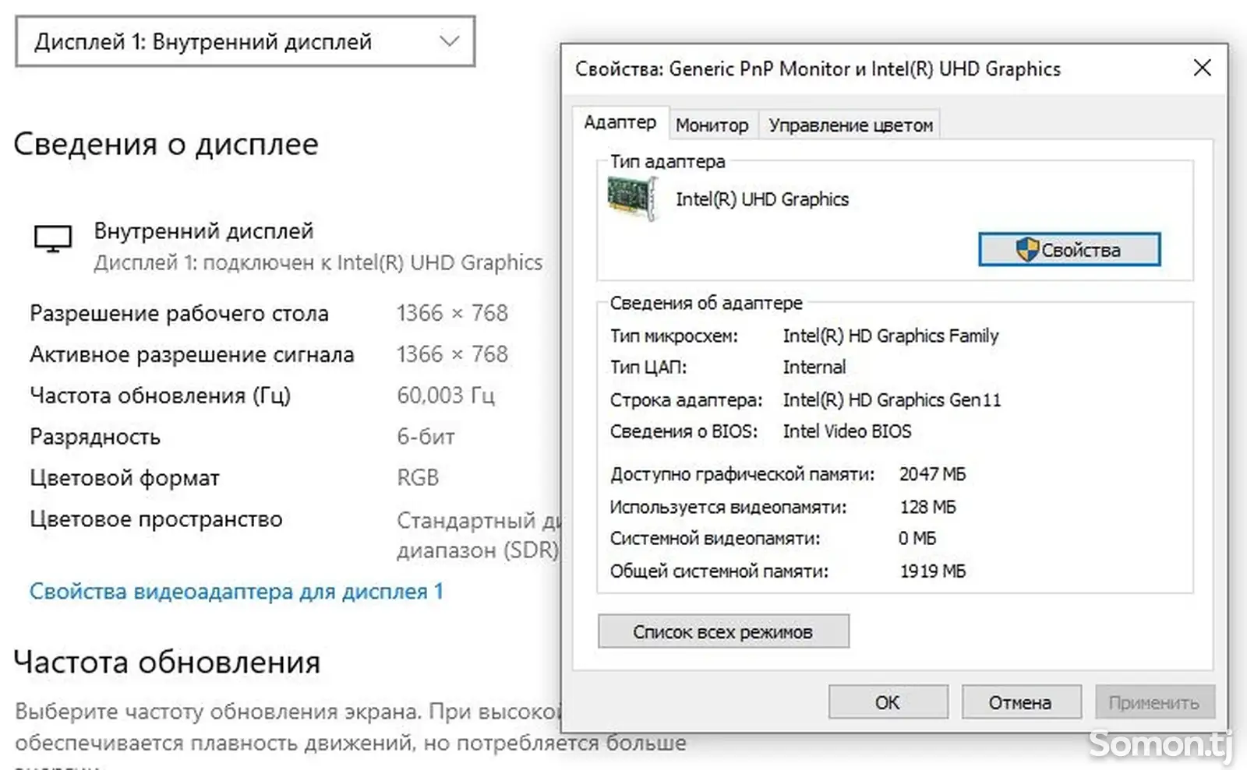Click the 0 МБ system video memory value
The image size is (1247, 770).
tap(917, 538)
